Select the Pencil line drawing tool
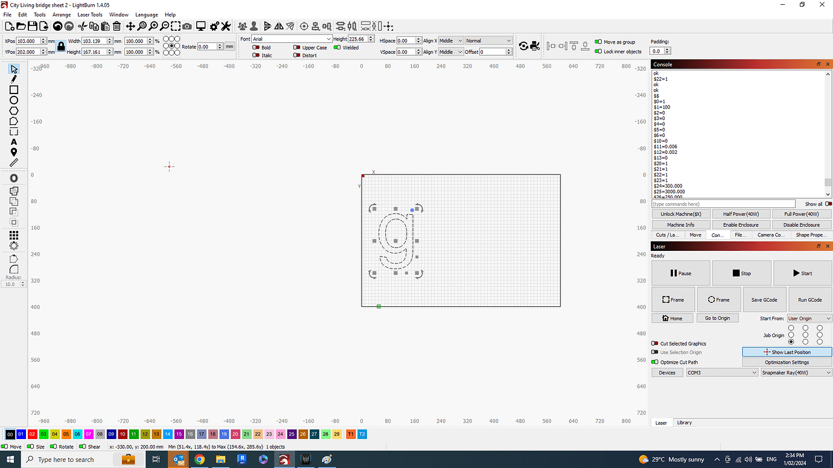 13,80
